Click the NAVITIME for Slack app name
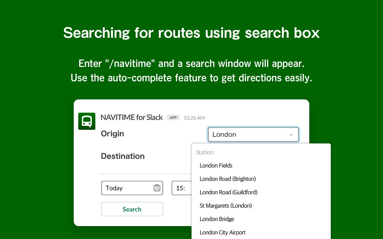The width and height of the screenshot is (383, 239). [x=132, y=117]
